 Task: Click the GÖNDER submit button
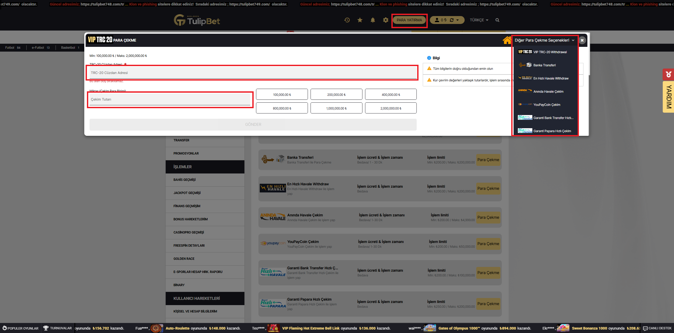click(253, 125)
